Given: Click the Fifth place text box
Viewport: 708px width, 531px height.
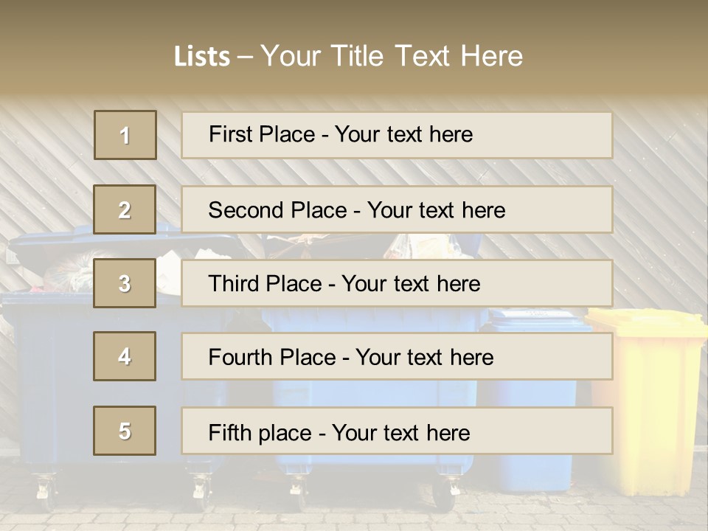Looking at the screenshot, I should click(x=397, y=431).
